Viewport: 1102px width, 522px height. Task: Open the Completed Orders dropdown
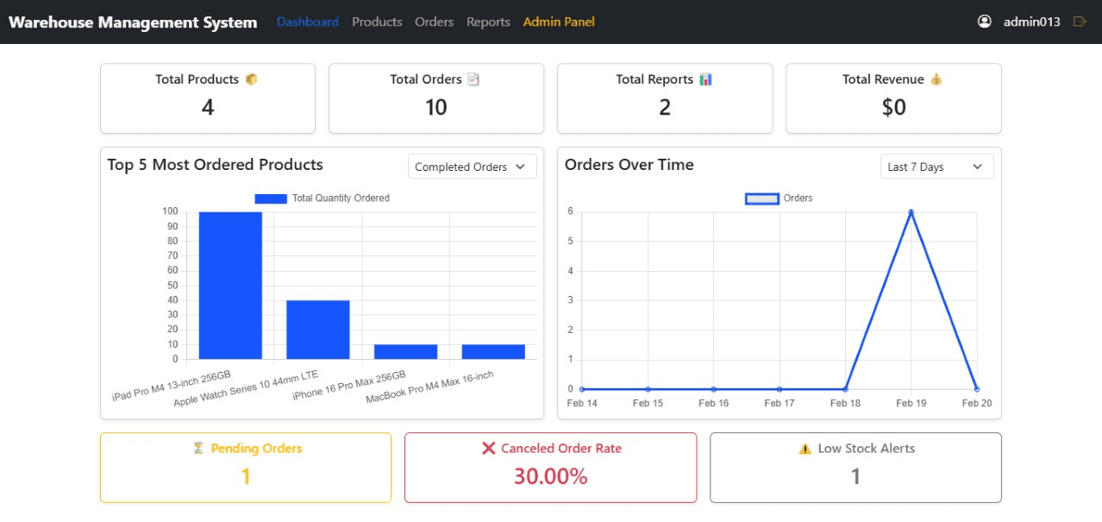[472, 167]
